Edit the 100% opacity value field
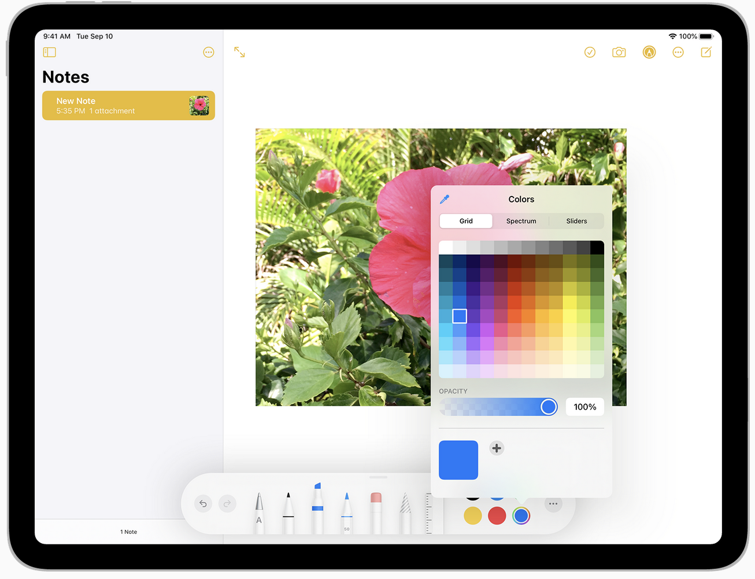 [x=585, y=407]
